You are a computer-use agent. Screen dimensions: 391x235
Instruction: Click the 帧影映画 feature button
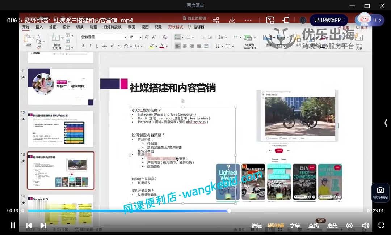click(x=276, y=226)
